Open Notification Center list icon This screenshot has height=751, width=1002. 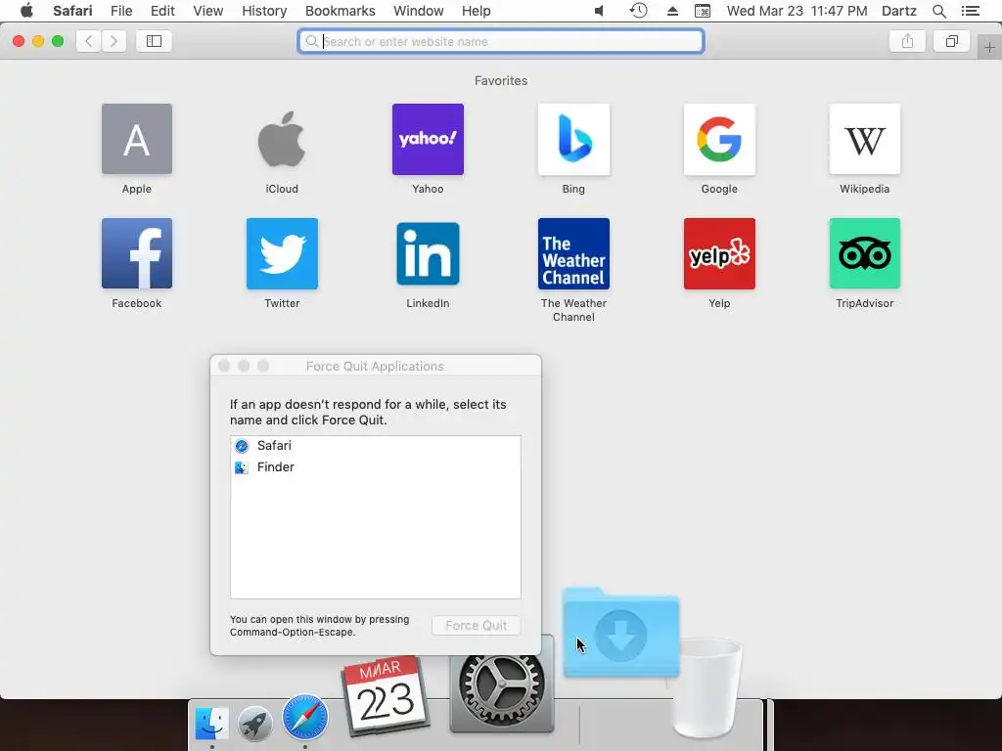970,11
